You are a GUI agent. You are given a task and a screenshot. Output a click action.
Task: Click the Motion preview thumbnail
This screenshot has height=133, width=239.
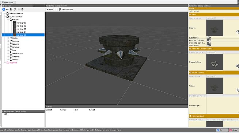pyautogui.click(x=215, y=86)
